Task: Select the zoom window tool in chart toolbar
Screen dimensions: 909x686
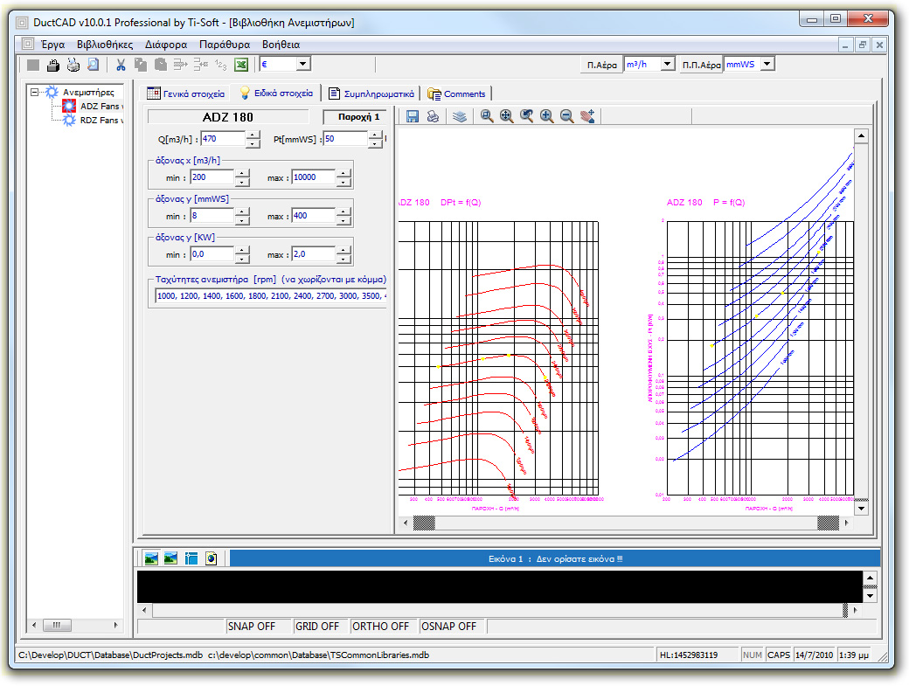Action: (x=486, y=116)
